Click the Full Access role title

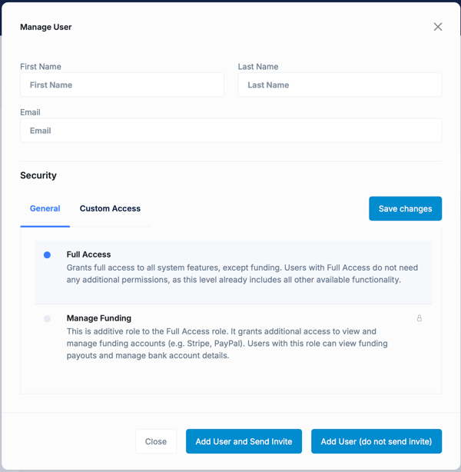[88, 254]
